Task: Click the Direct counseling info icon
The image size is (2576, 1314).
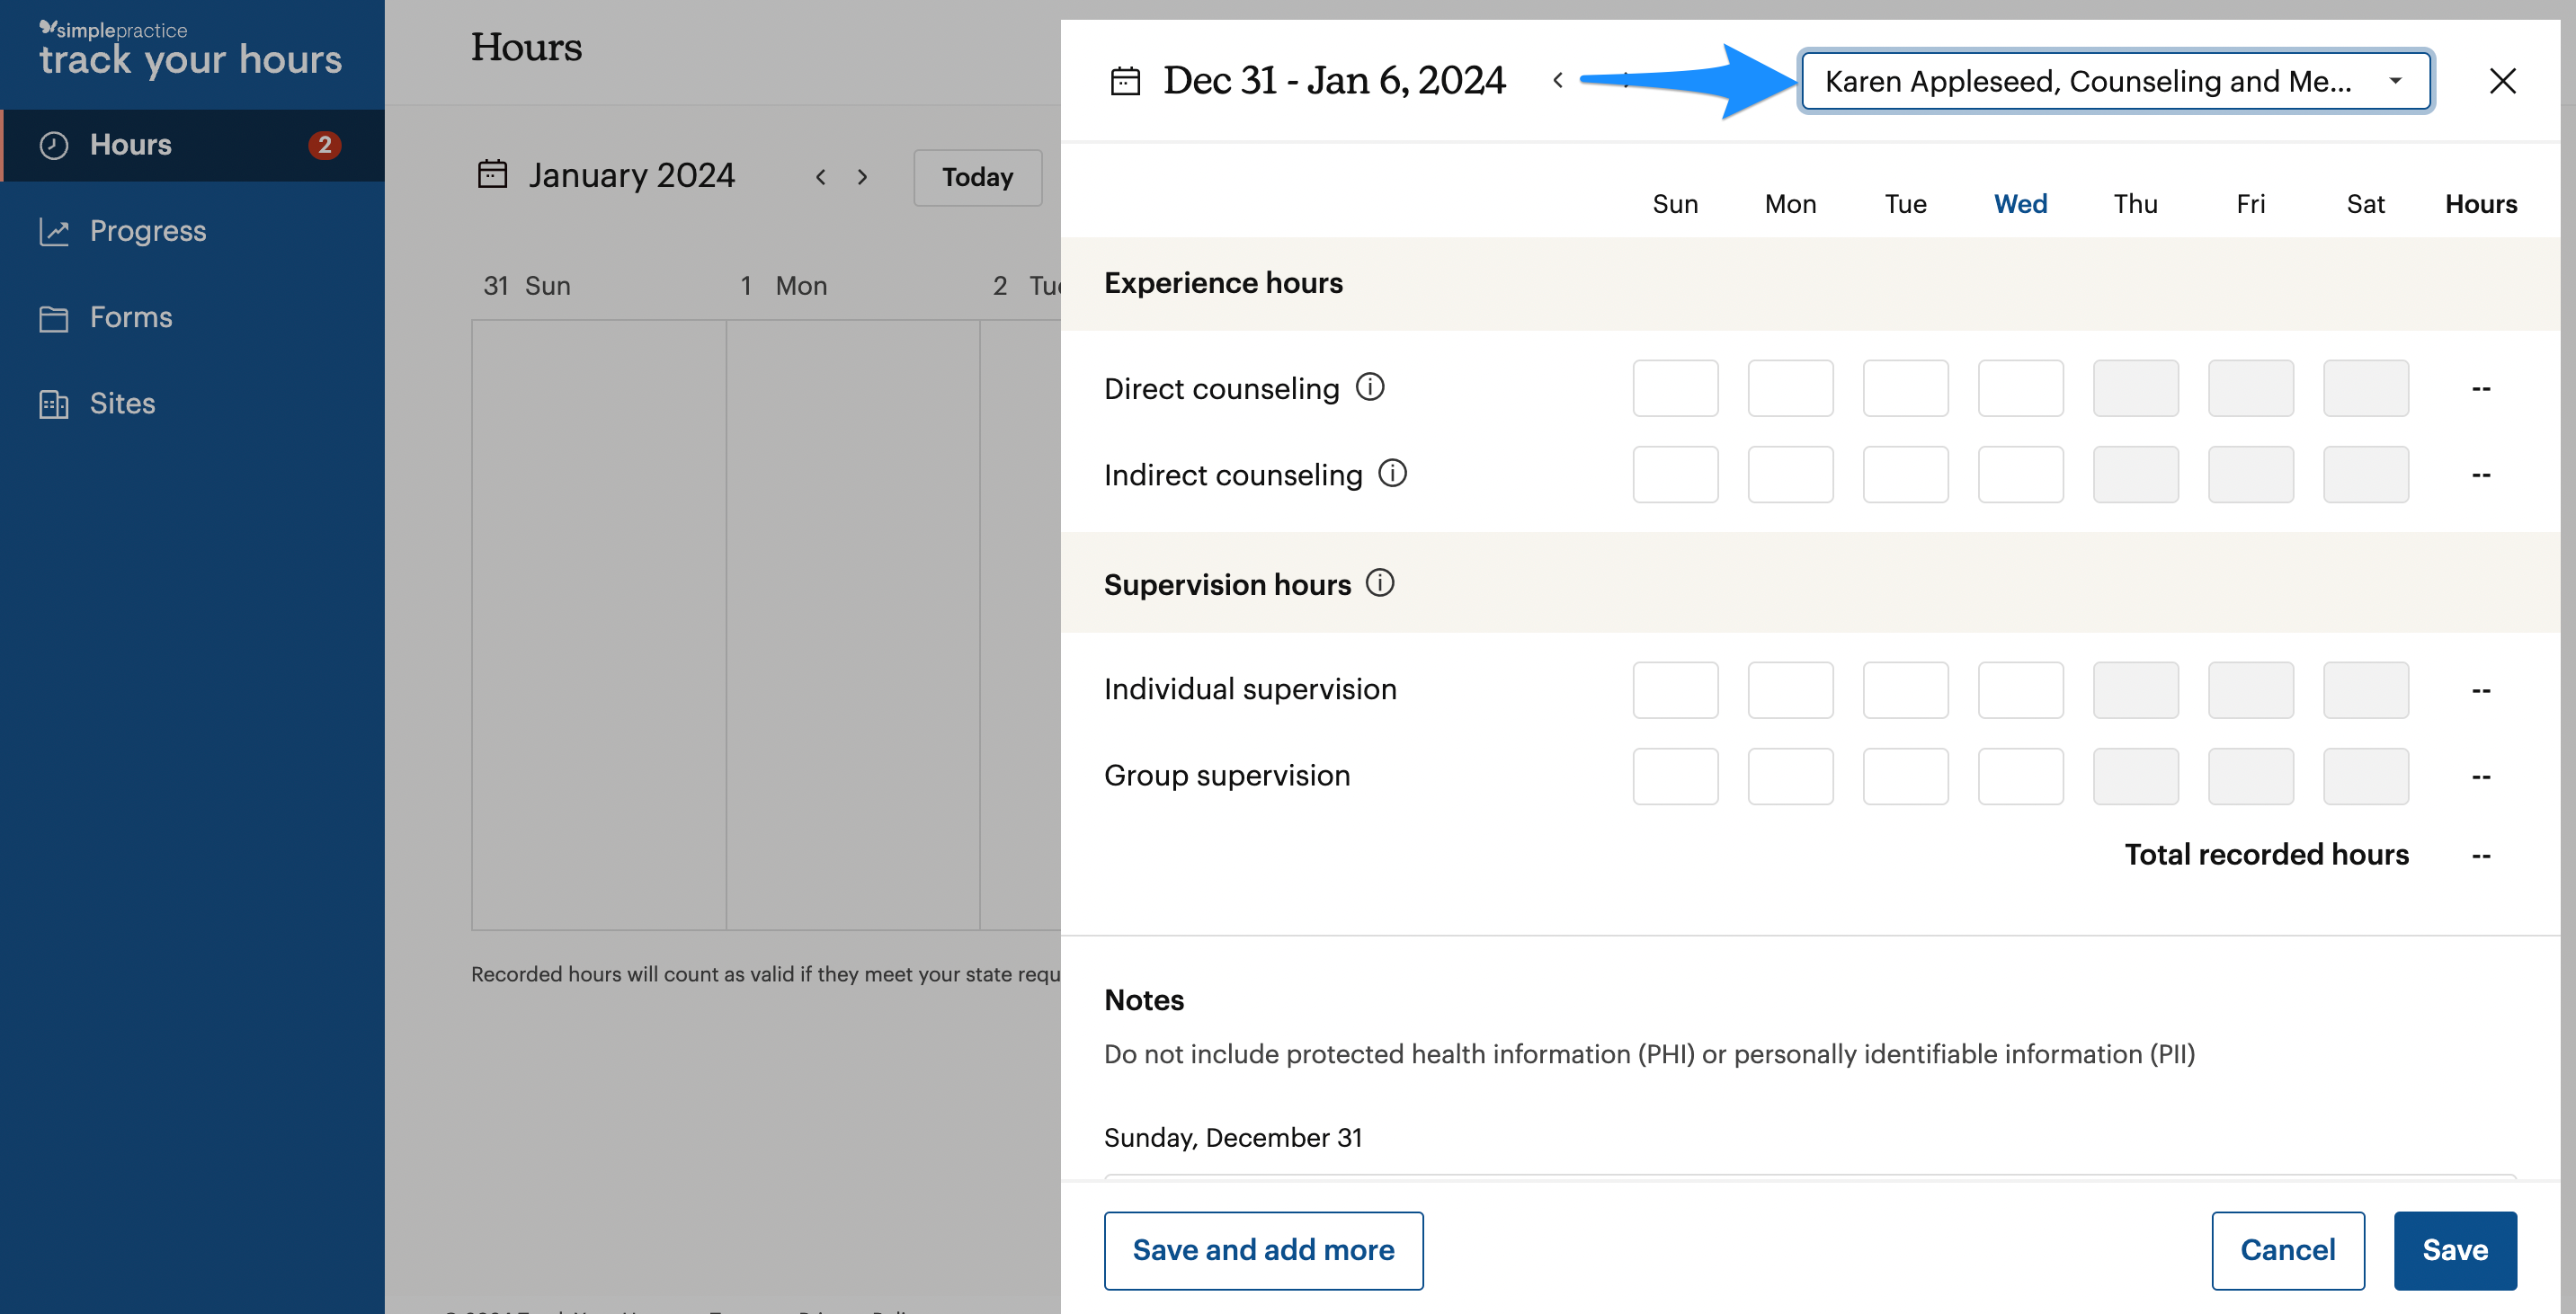Action: pyautogui.click(x=1369, y=386)
